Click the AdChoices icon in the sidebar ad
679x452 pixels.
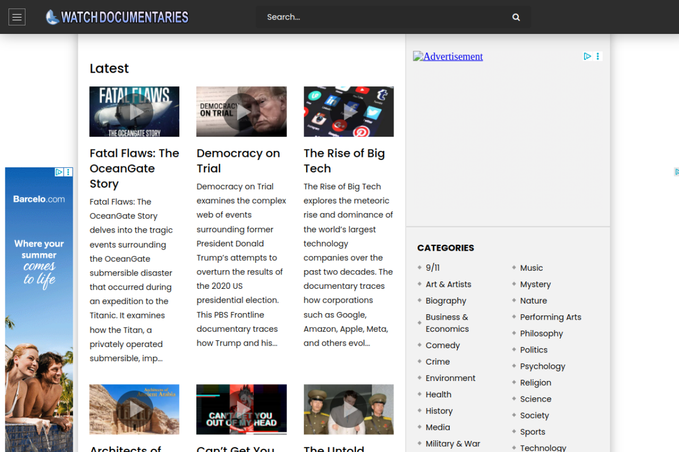587,56
